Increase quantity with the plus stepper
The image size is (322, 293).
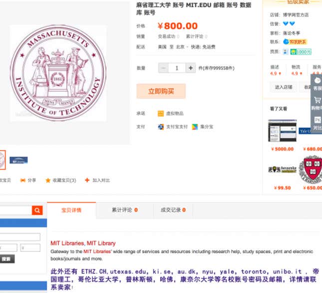(191, 68)
